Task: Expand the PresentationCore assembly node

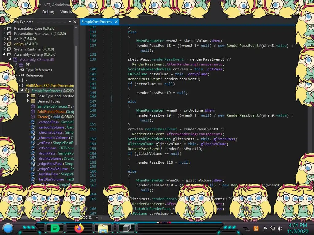Action: [x=5, y=28]
